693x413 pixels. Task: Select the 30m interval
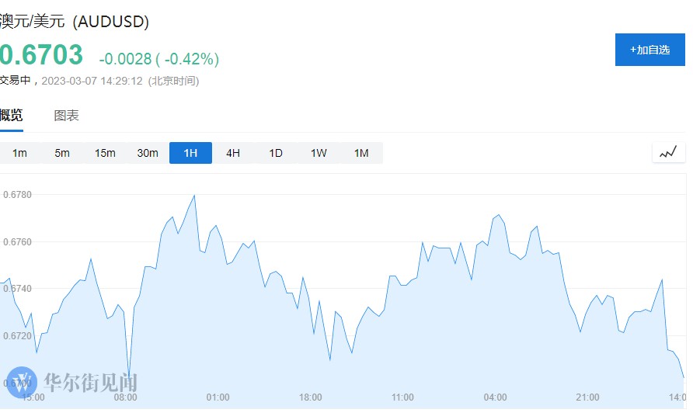click(x=148, y=153)
